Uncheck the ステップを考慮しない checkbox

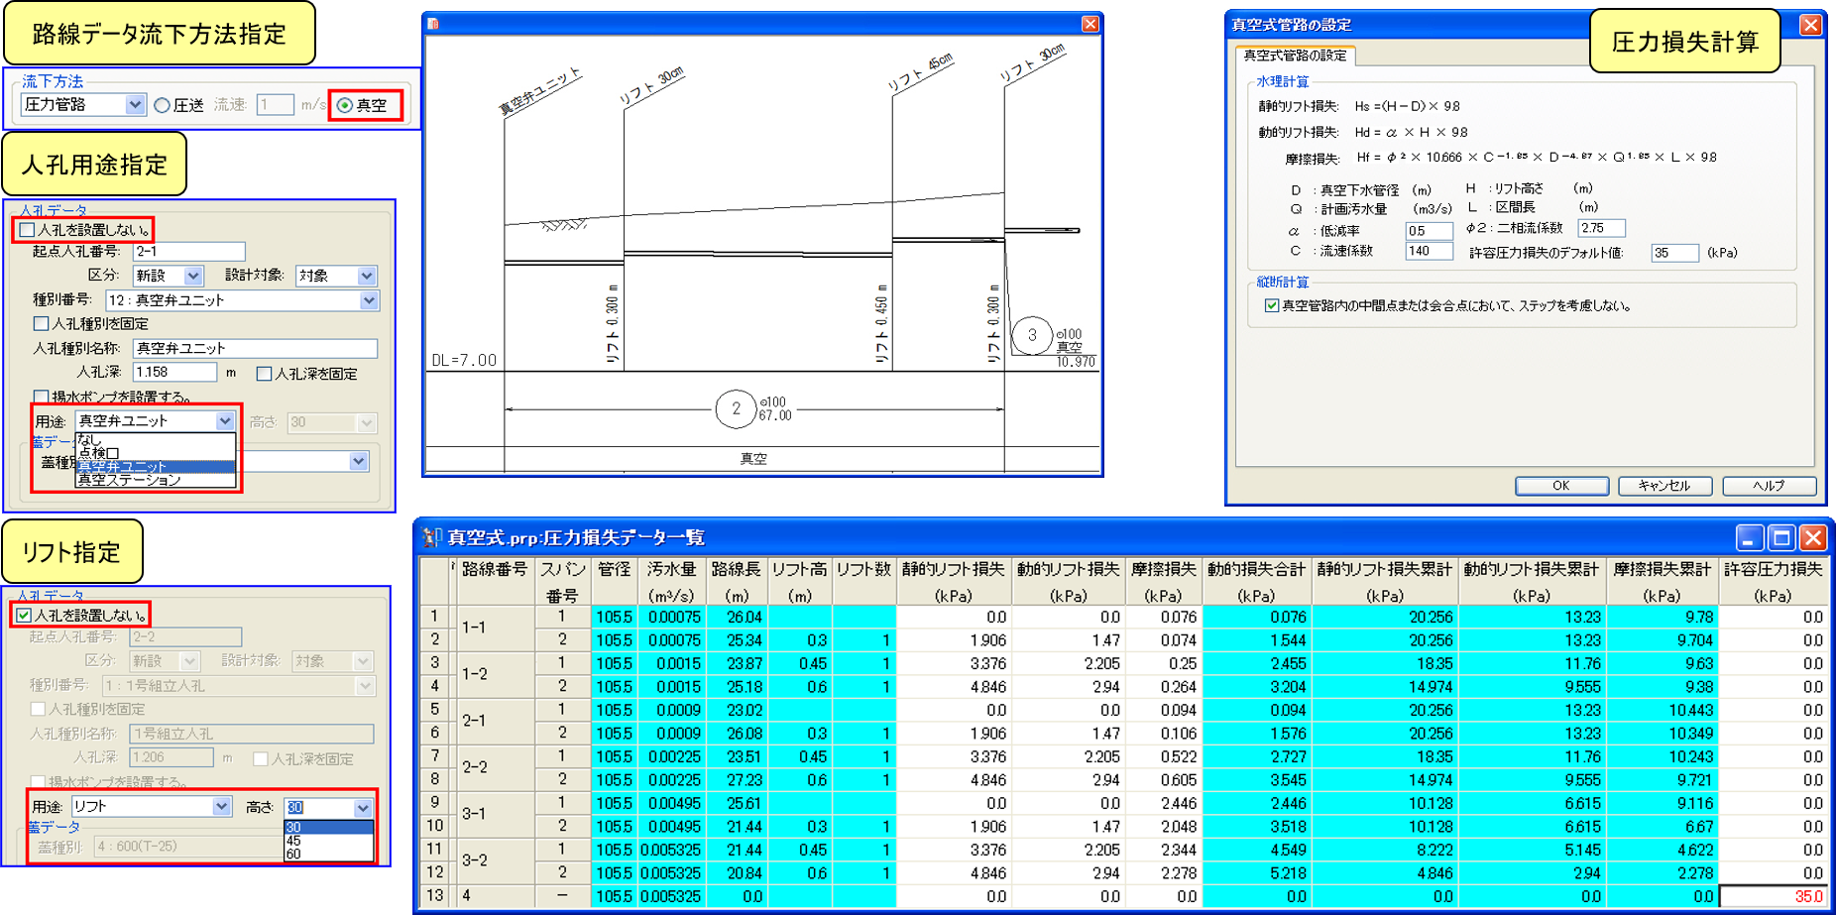tap(1271, 306)
